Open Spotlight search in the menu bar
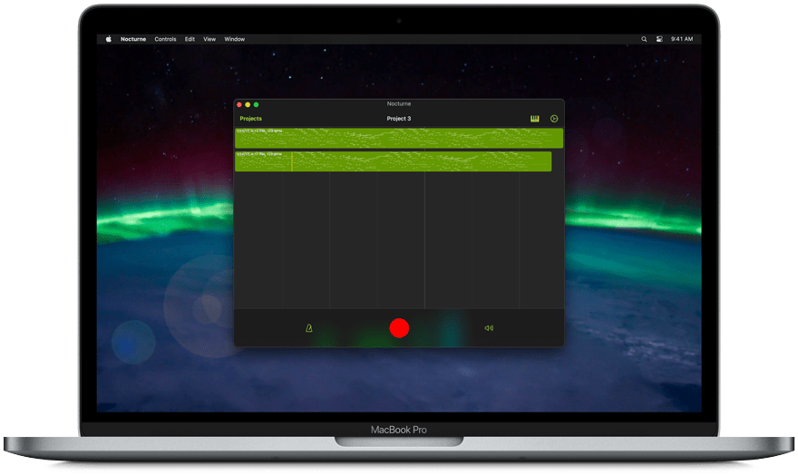Screen dimensions: 798x475 coord(644,39)
